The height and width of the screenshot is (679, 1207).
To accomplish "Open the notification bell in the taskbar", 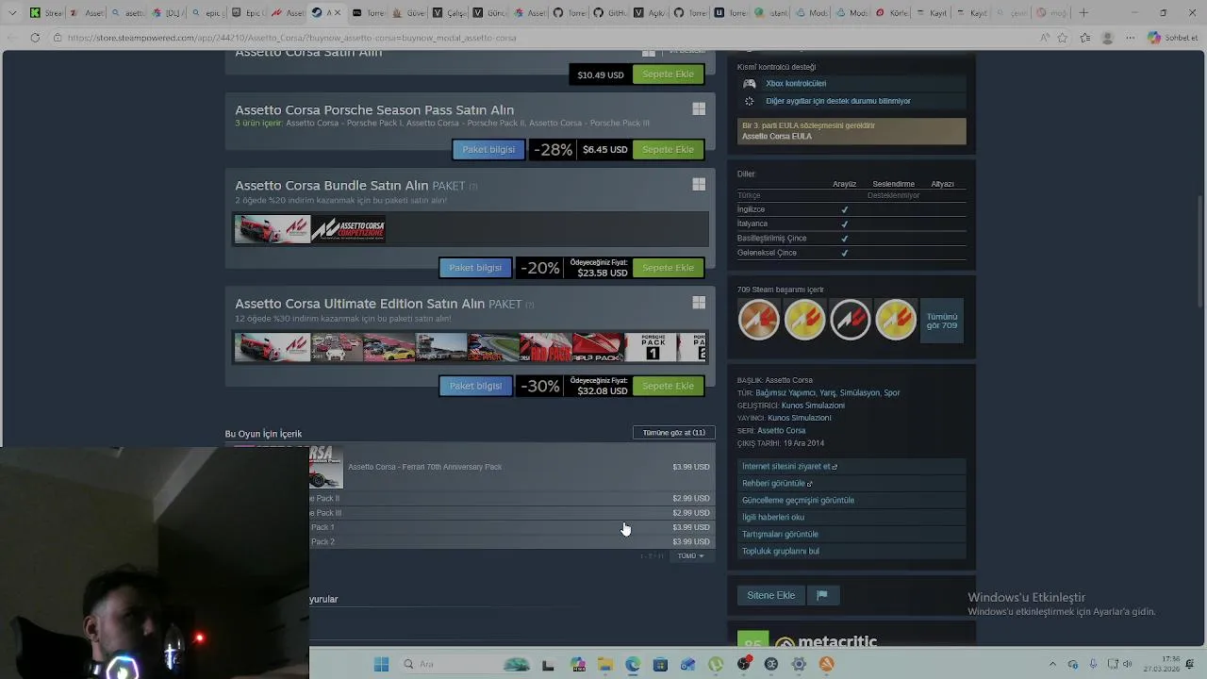I will tap(1190, 664).
